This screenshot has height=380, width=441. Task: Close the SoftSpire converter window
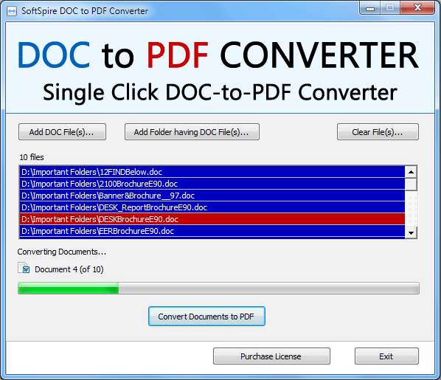(x=417, y=8)
